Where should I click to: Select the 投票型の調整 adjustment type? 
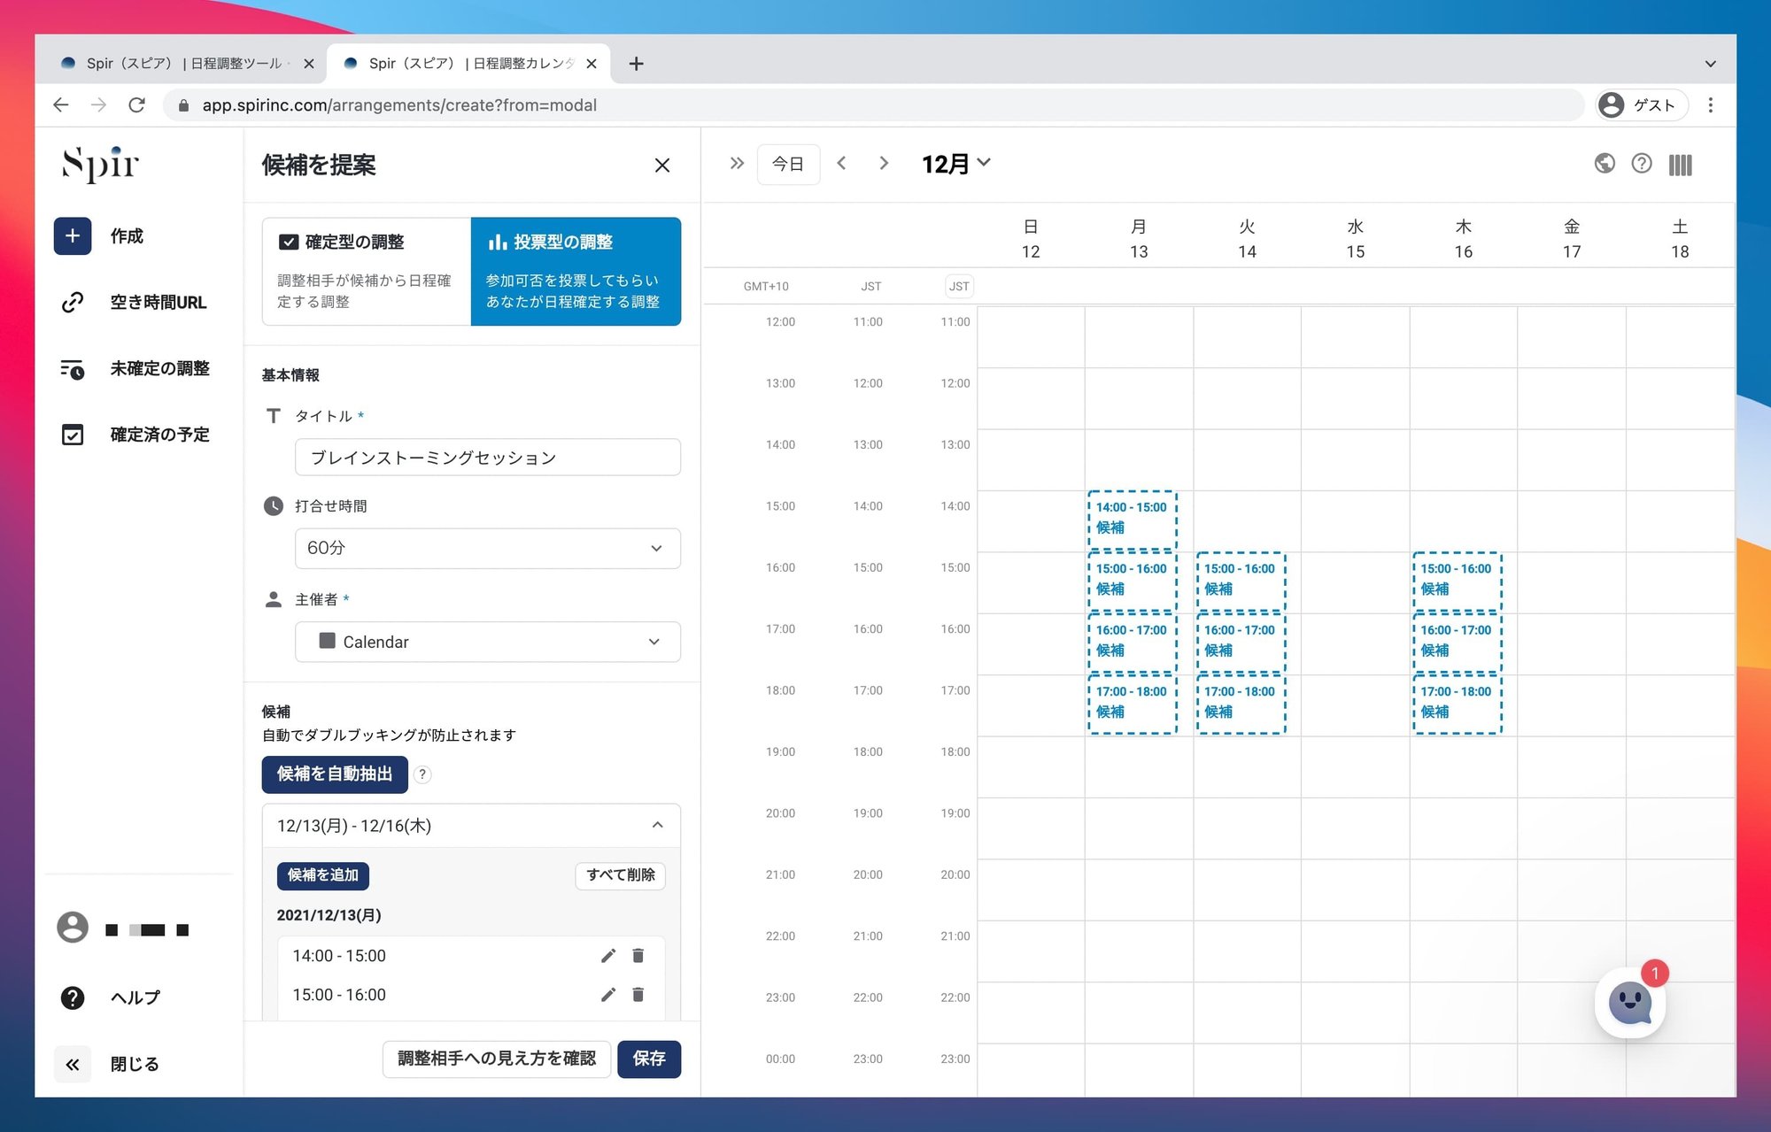point(576,272)
